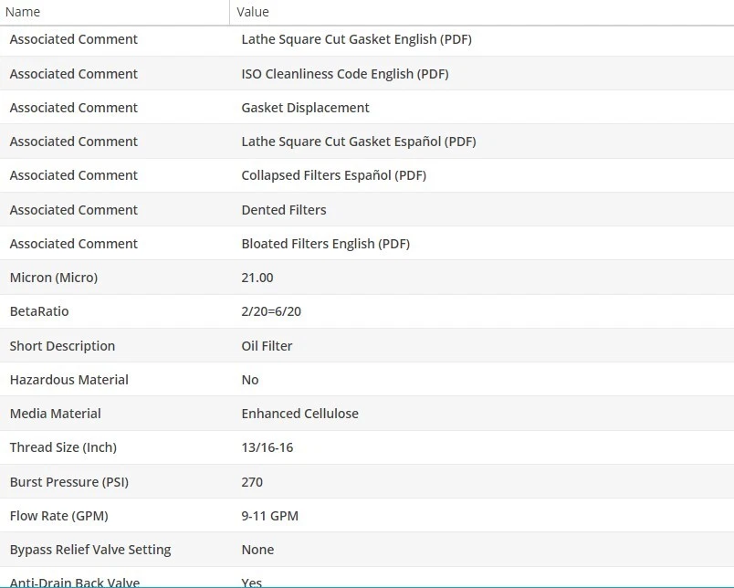Screen dimensions: 734x588
Task: Open Lathe Square Cut Gasket English PDF
Action: pyautogui.click(x=356, y=39)
